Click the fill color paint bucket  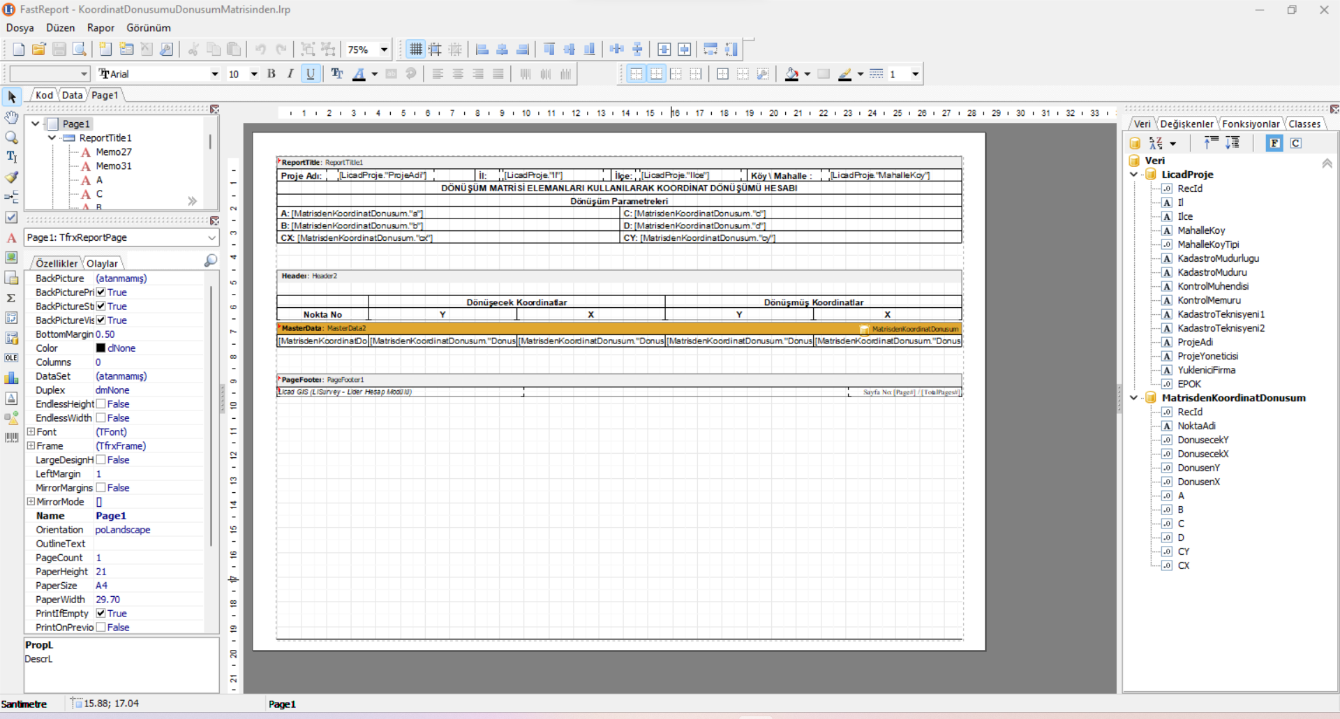791,74
